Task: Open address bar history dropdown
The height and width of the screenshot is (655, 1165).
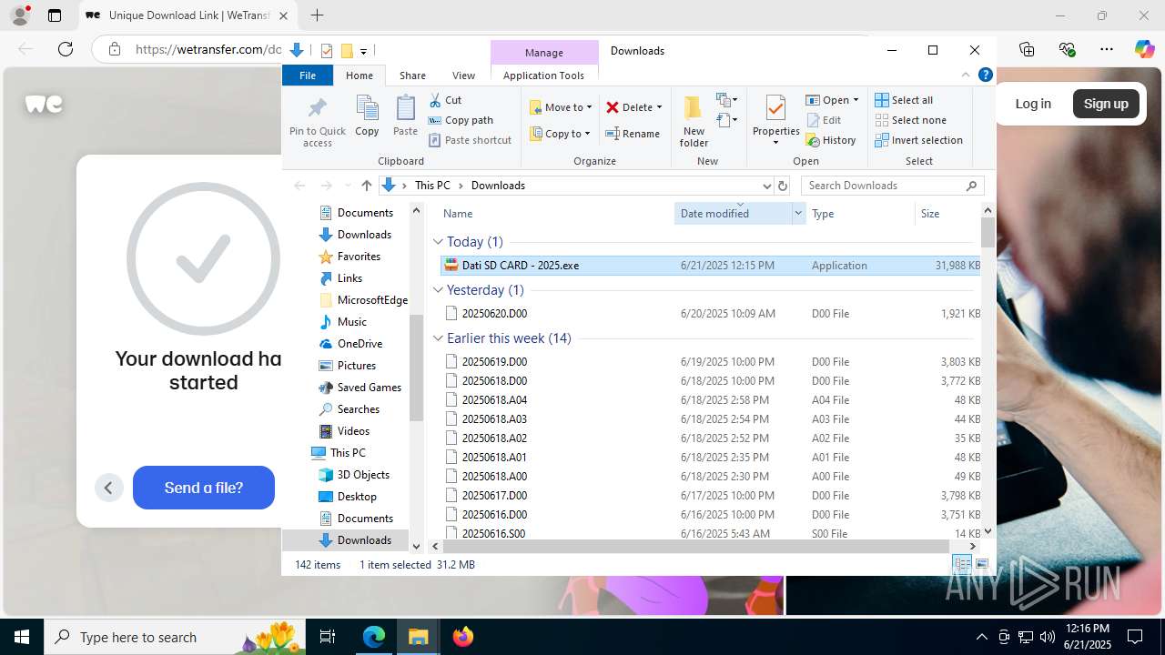Action: [x=766, y=186]
